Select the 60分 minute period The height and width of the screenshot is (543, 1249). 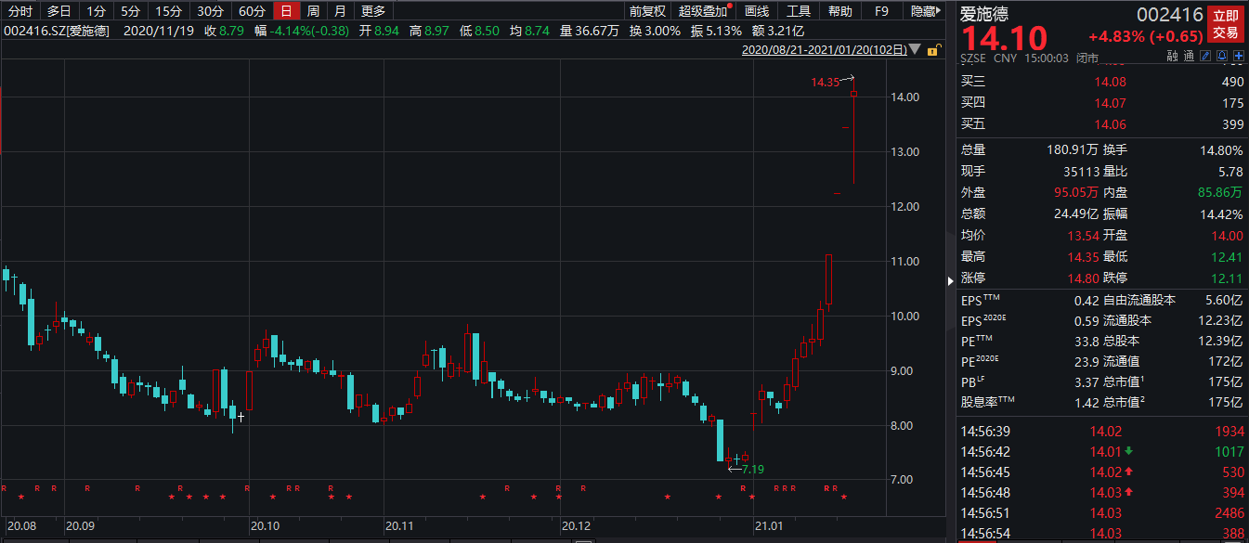coord(251,11)
